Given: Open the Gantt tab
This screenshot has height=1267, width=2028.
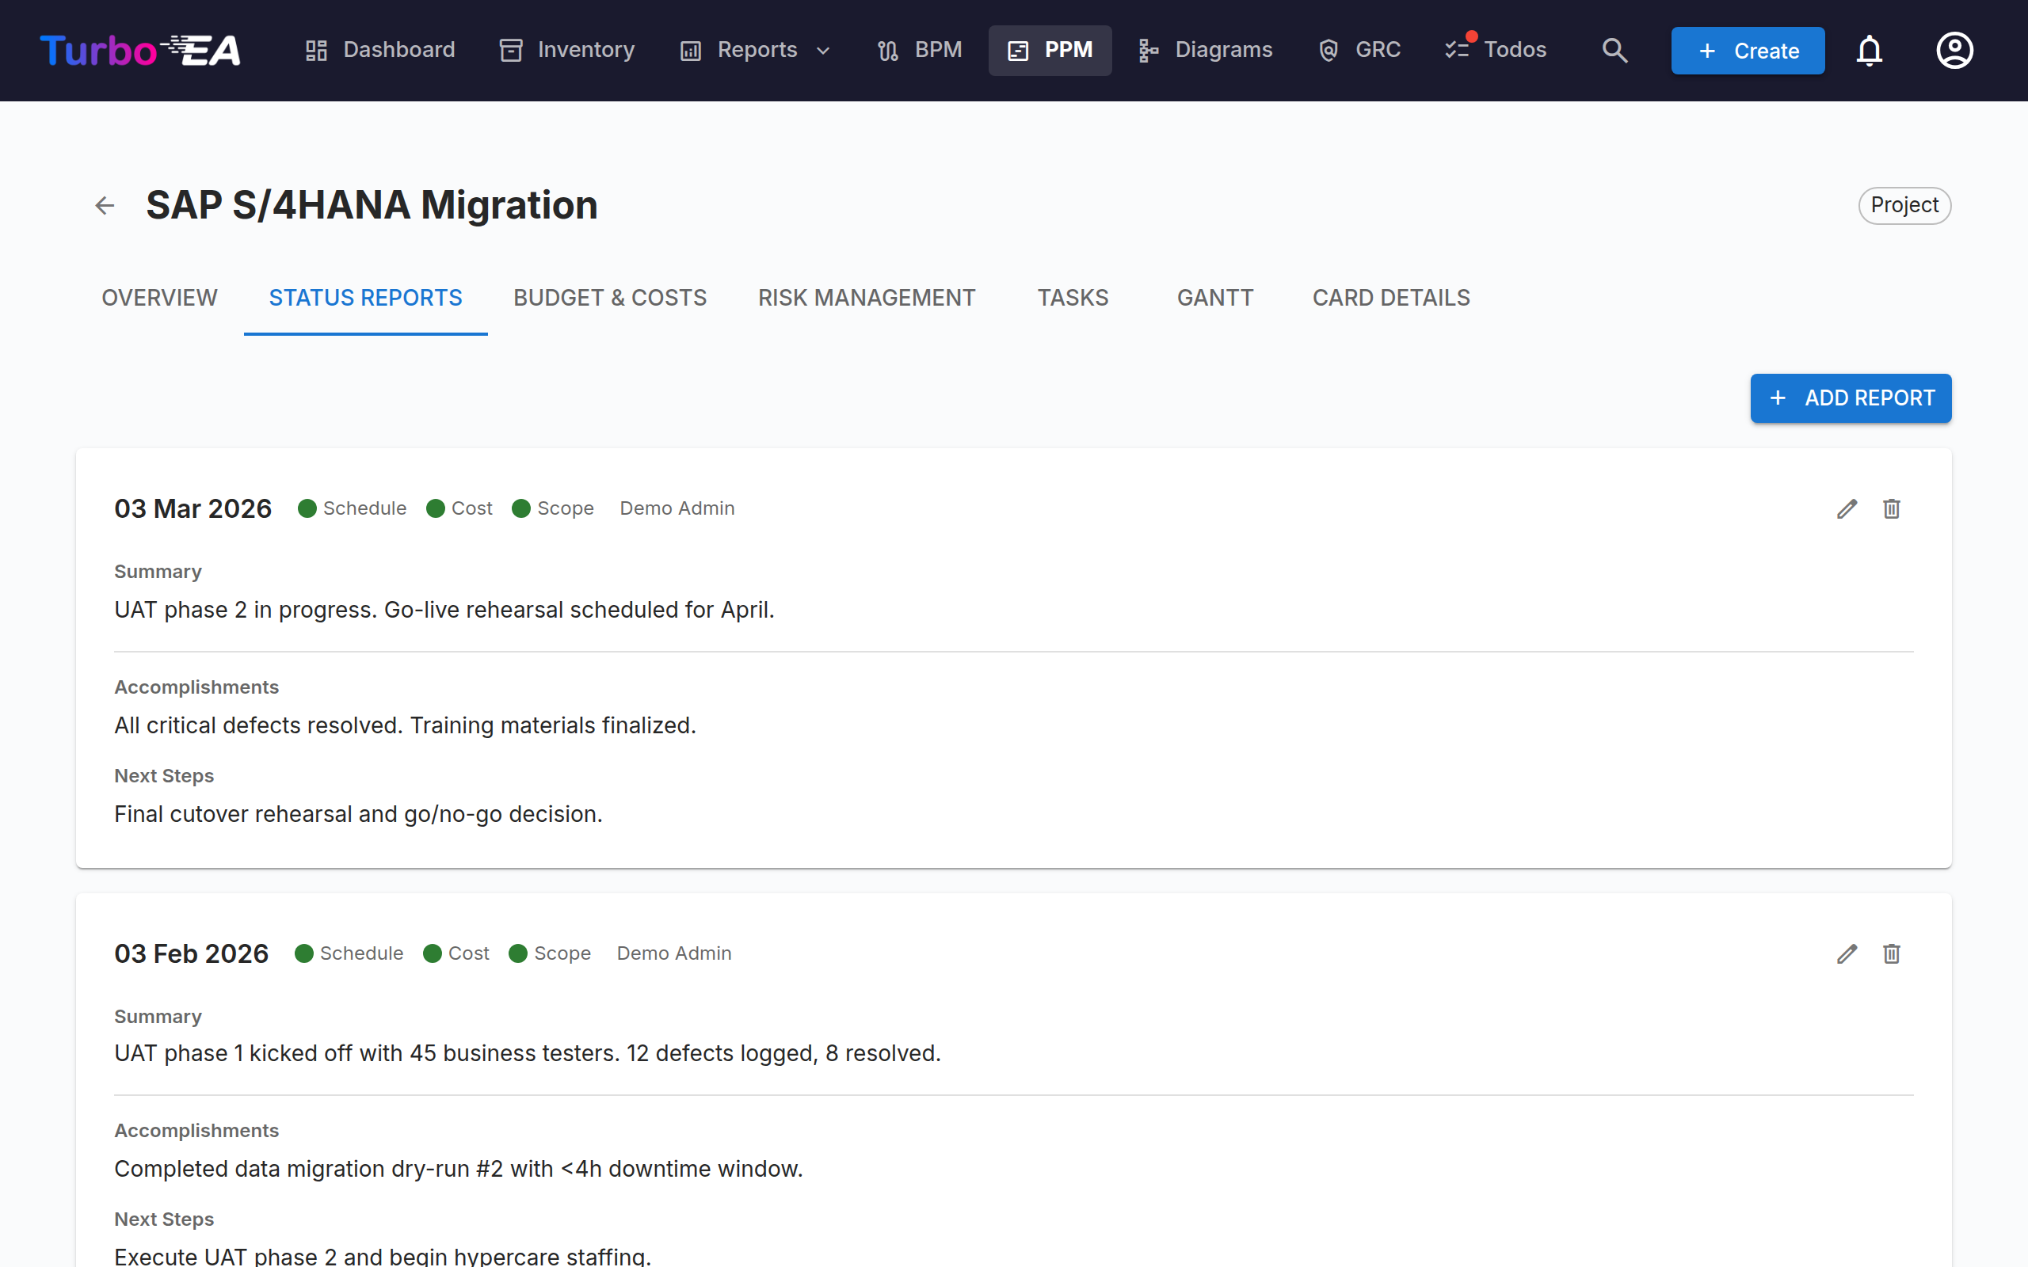Looking at the screenshot, I should tap(1215, 299).
